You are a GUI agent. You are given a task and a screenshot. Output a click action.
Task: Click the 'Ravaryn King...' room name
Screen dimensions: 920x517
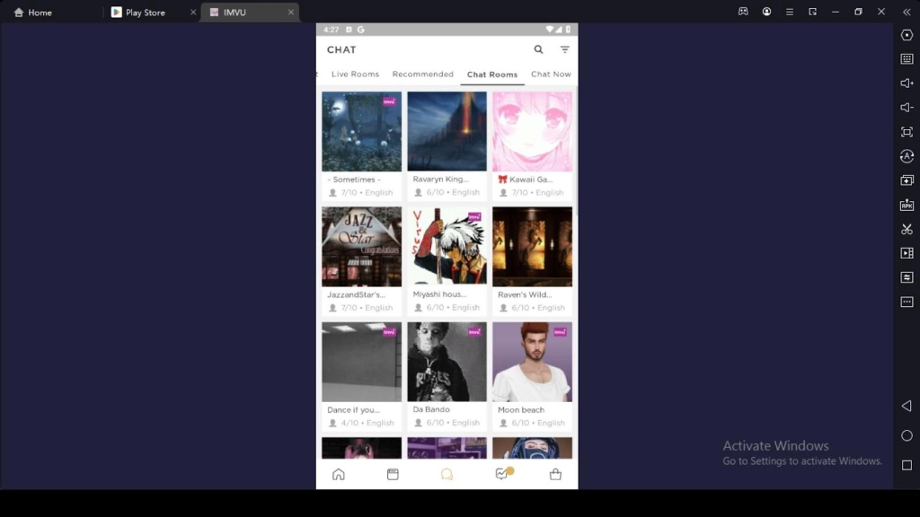440,180
